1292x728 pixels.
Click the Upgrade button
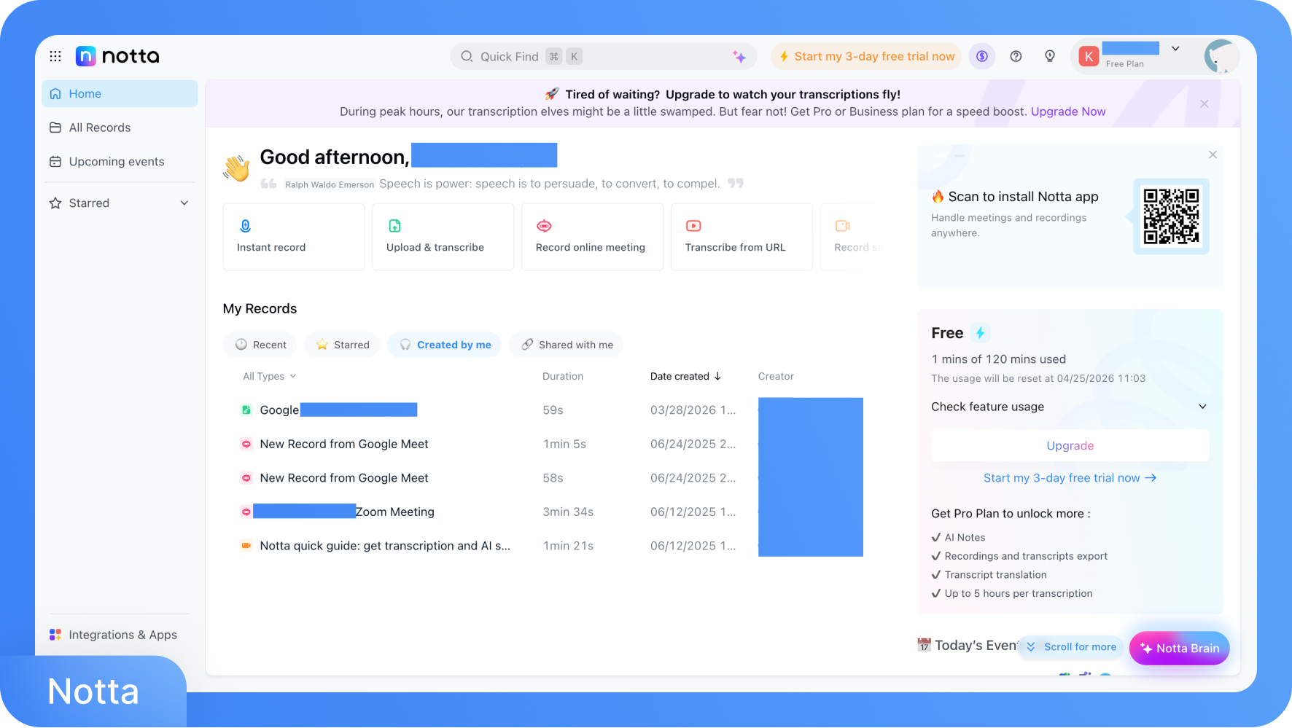[1070, 445]
